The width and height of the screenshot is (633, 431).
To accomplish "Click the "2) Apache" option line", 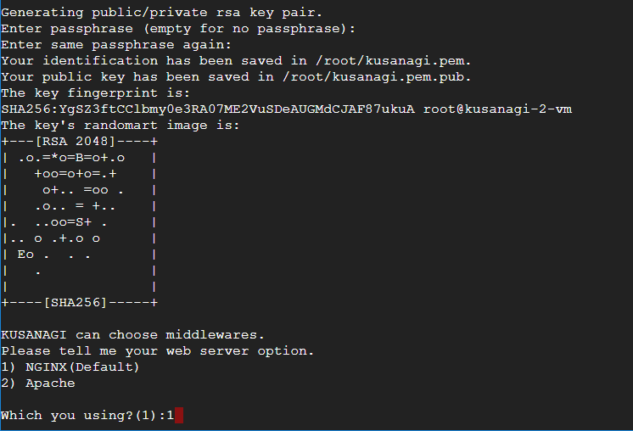I will coord(38,383).
